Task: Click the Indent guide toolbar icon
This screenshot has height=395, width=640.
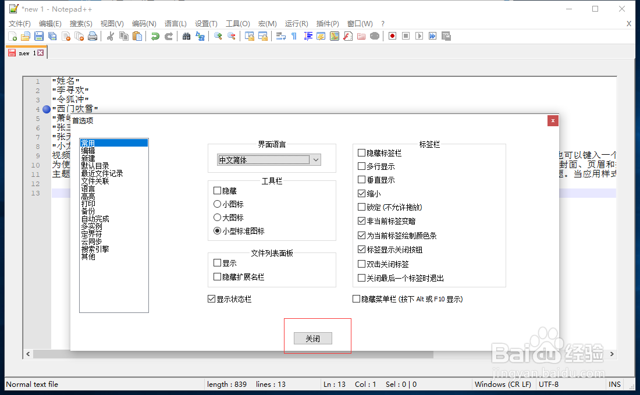Action: (x=308, y=36)
